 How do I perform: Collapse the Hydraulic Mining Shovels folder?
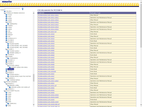(5, 13)
